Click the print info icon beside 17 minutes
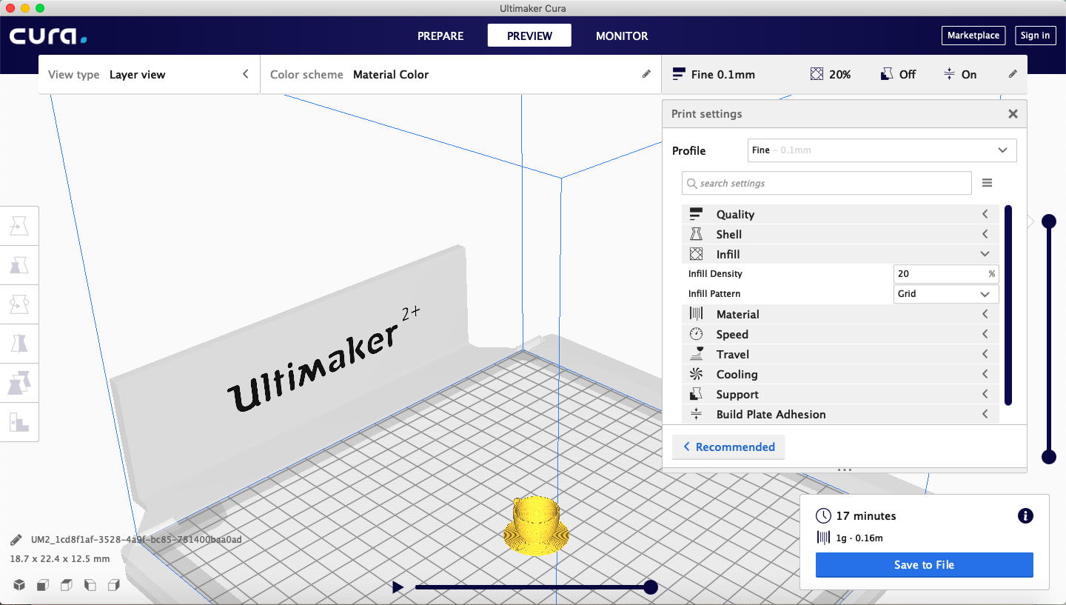Viewport: 1066px width, 605px height. [1025, 516]
